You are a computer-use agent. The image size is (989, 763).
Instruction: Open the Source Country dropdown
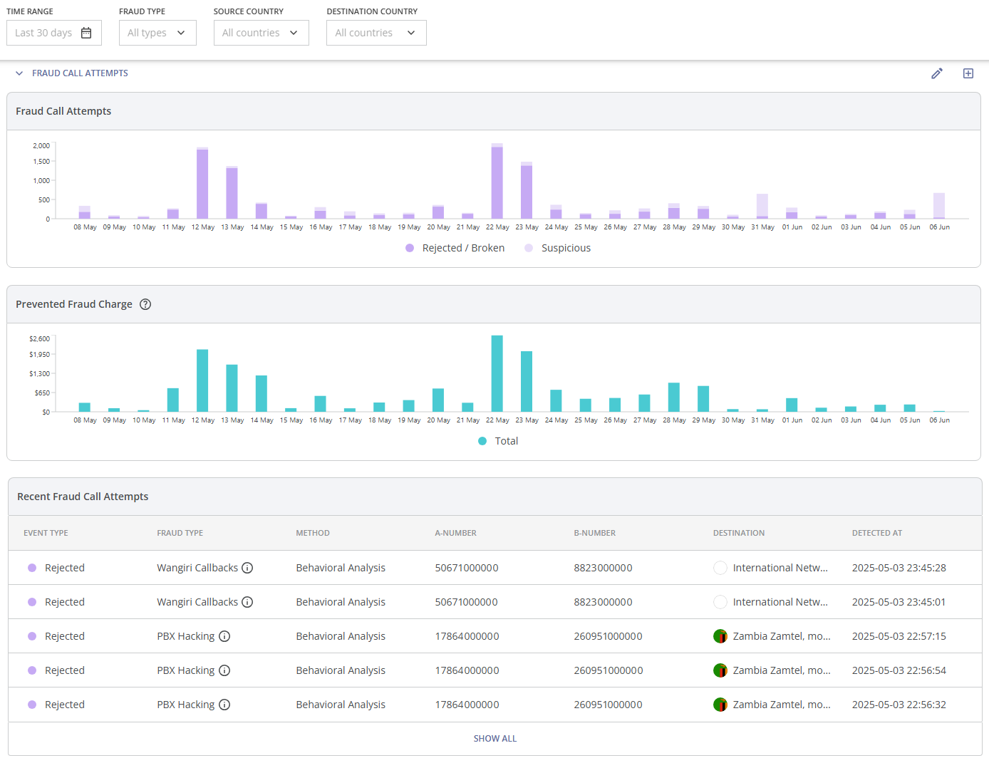(261, 33)
